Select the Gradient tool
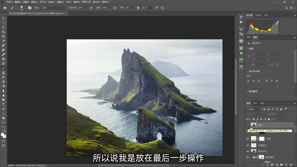The height and width of the screenshot is (167, 297). (x=3, y=86)
